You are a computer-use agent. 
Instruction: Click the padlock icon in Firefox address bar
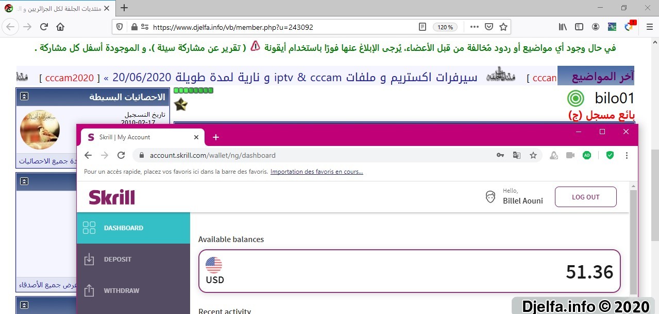(x=134, y=27)
